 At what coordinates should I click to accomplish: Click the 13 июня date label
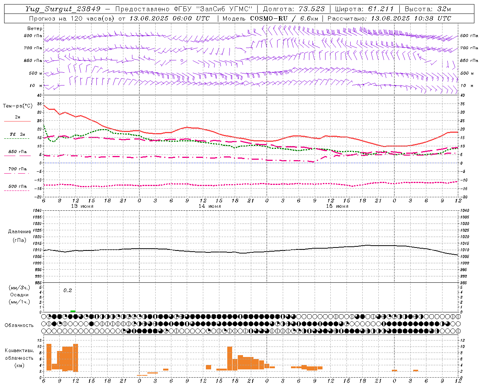tap(82, 206)
